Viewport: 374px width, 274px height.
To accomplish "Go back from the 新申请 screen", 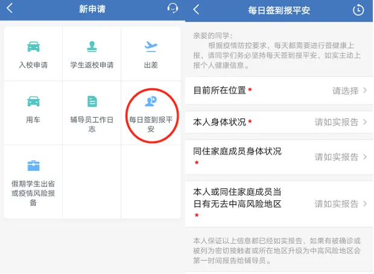I will tap(9, 8).
